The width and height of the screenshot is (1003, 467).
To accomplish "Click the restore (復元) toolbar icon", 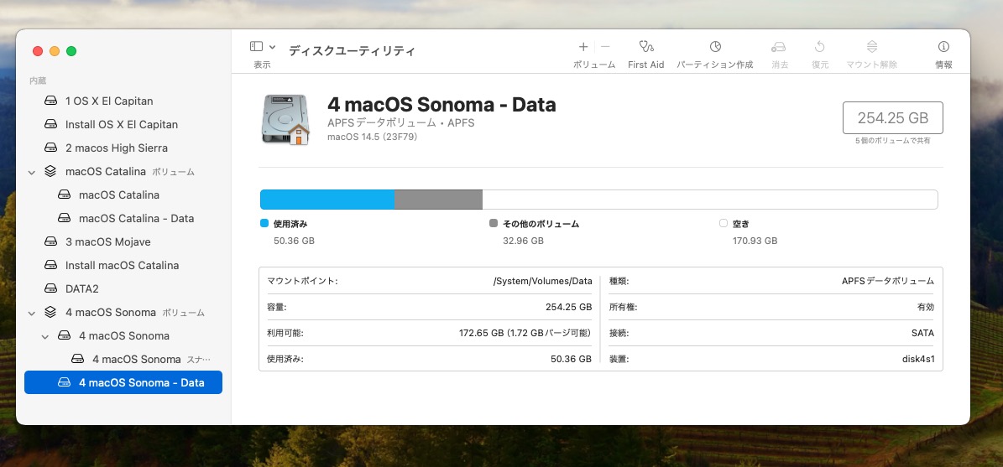I will pyautogui.click(x=820, y=47).
